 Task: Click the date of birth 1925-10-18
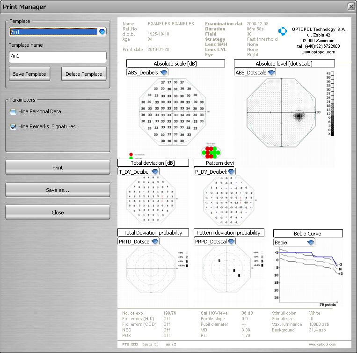(158, 34)
